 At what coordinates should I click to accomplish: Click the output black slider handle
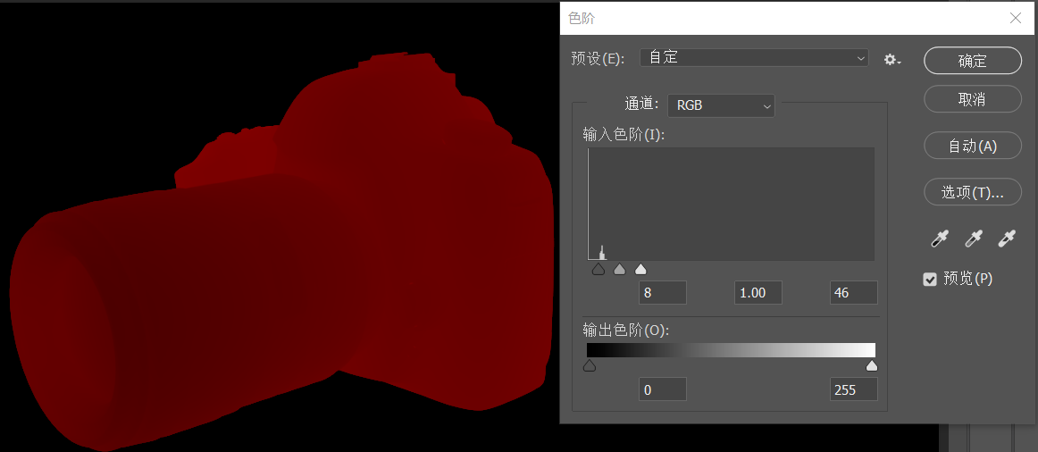point(590,365)
